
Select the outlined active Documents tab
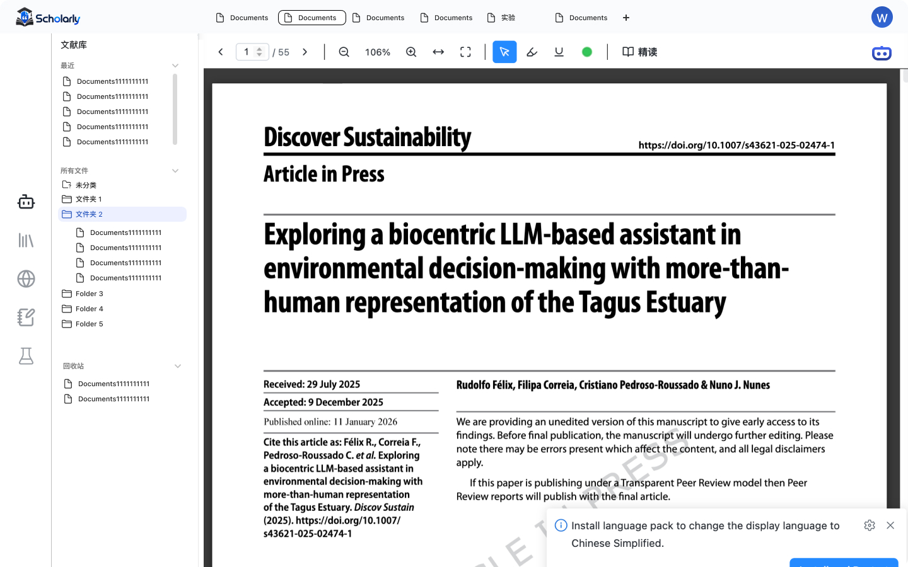[312, 18]
